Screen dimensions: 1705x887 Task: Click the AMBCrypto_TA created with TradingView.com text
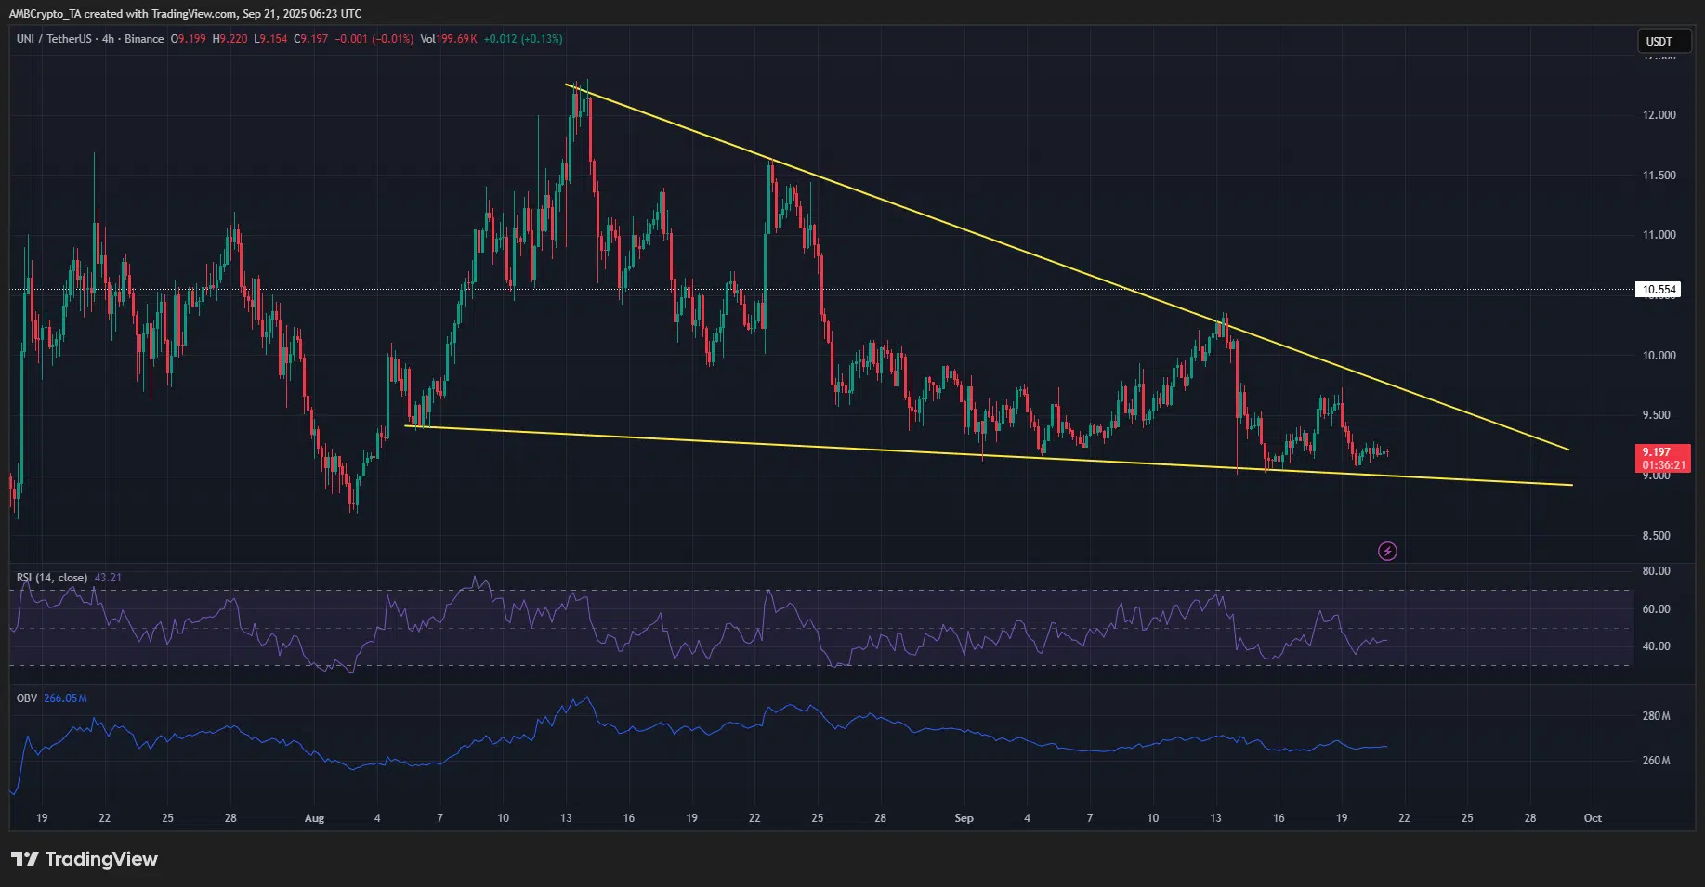tap(185, 14)
